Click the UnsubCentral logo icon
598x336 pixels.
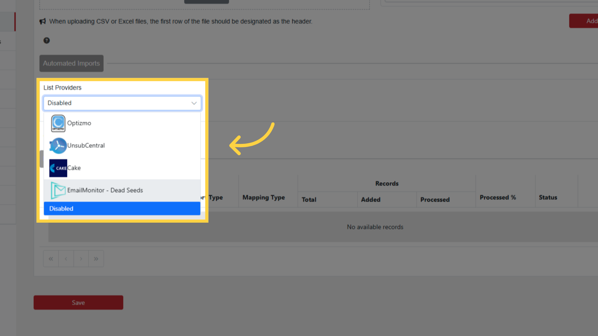58,146
